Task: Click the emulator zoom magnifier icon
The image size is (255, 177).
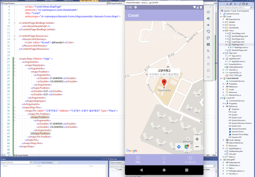Action: [x=208, y=51]
